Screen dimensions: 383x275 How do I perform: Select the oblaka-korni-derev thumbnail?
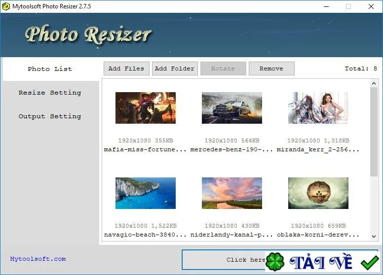coord(318,193)
